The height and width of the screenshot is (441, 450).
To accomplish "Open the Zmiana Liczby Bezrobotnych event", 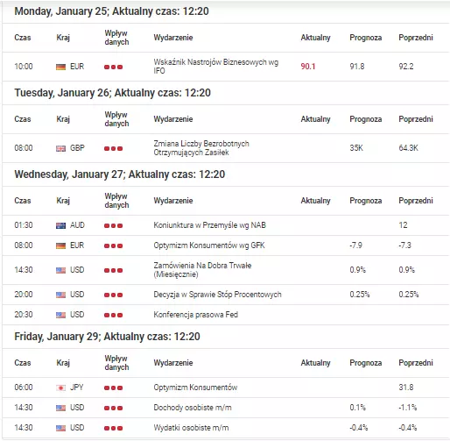I will click(x=201, y=148).
